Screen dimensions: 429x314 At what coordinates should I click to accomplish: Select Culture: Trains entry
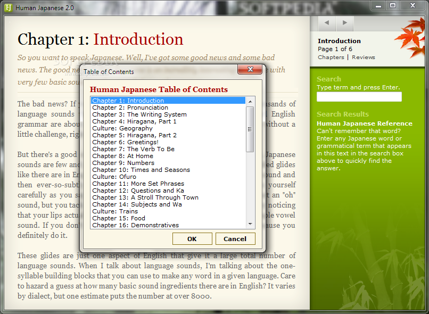click(168, 211)
